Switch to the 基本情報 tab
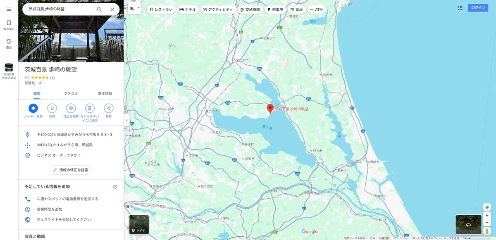496x240 pixels. (105, 94)
